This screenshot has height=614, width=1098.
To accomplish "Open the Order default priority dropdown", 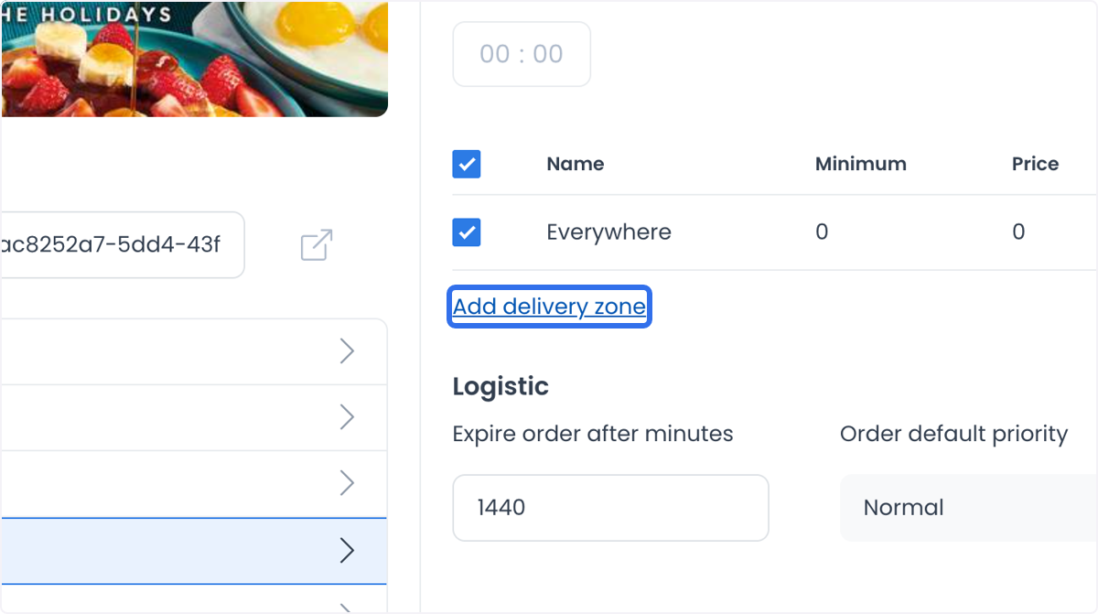I will point(969,508).
